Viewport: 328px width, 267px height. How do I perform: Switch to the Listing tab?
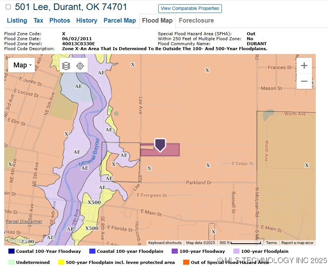click(x=17, y=20)
